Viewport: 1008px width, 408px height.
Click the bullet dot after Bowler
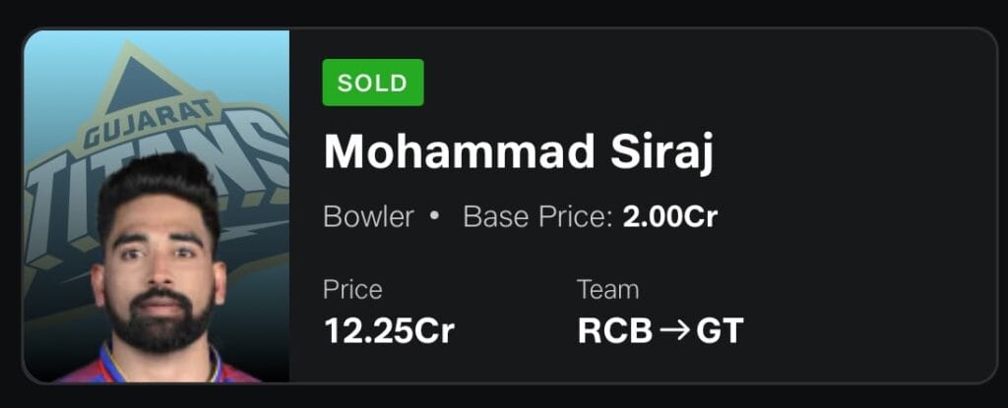click(434, 216)
